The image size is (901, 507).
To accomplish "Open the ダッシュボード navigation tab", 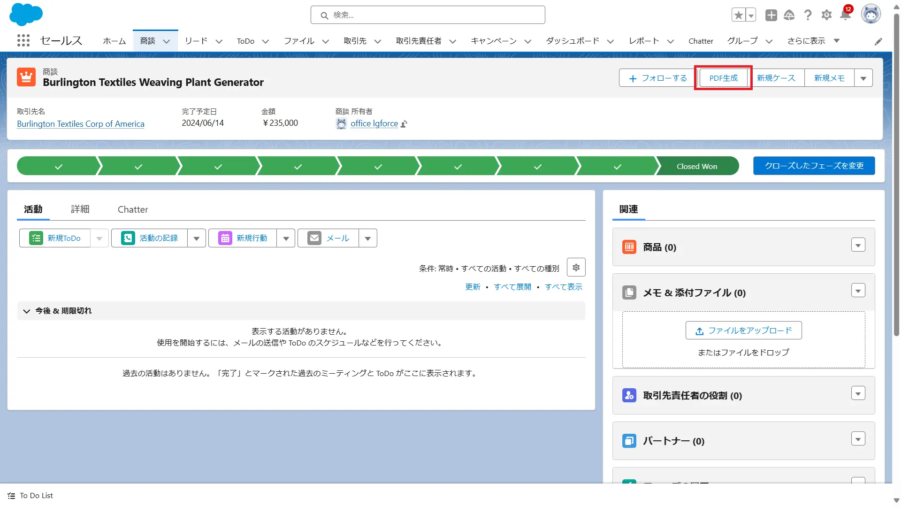I will click(572, 41).
